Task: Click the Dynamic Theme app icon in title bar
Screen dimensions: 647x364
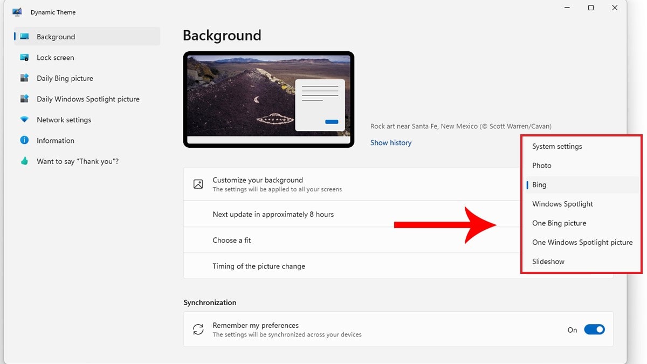Action: point(17,12)
